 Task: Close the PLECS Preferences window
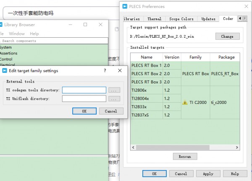(246, 6)
